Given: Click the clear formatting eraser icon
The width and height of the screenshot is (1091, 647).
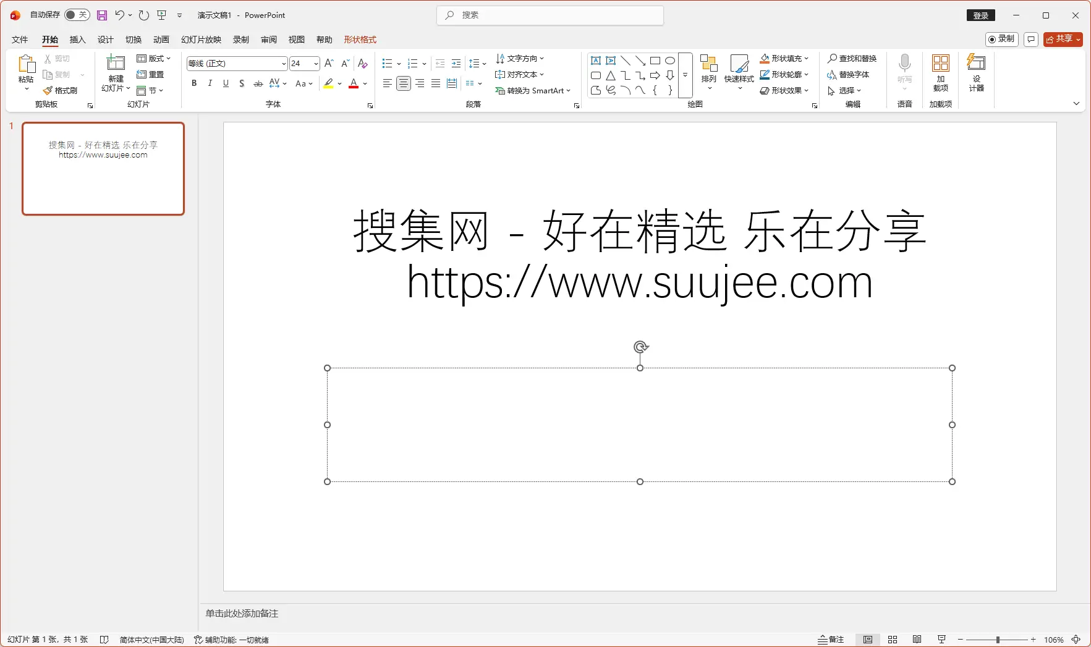Looking at the screenshot, I should pos(363,64).
